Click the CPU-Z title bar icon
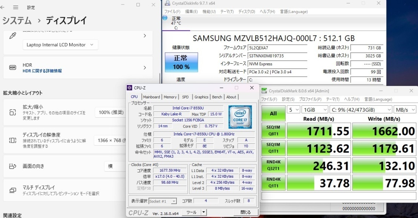 pyautogui.click(x=130, y=88)
